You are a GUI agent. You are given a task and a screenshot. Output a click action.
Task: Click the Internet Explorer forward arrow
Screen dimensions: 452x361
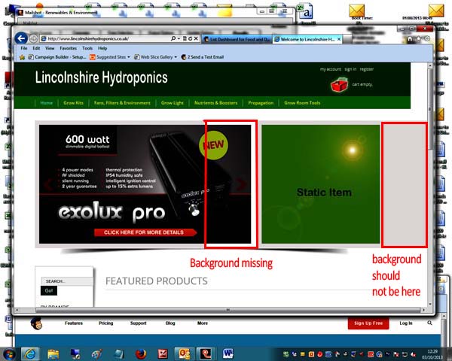click(33, 38)
